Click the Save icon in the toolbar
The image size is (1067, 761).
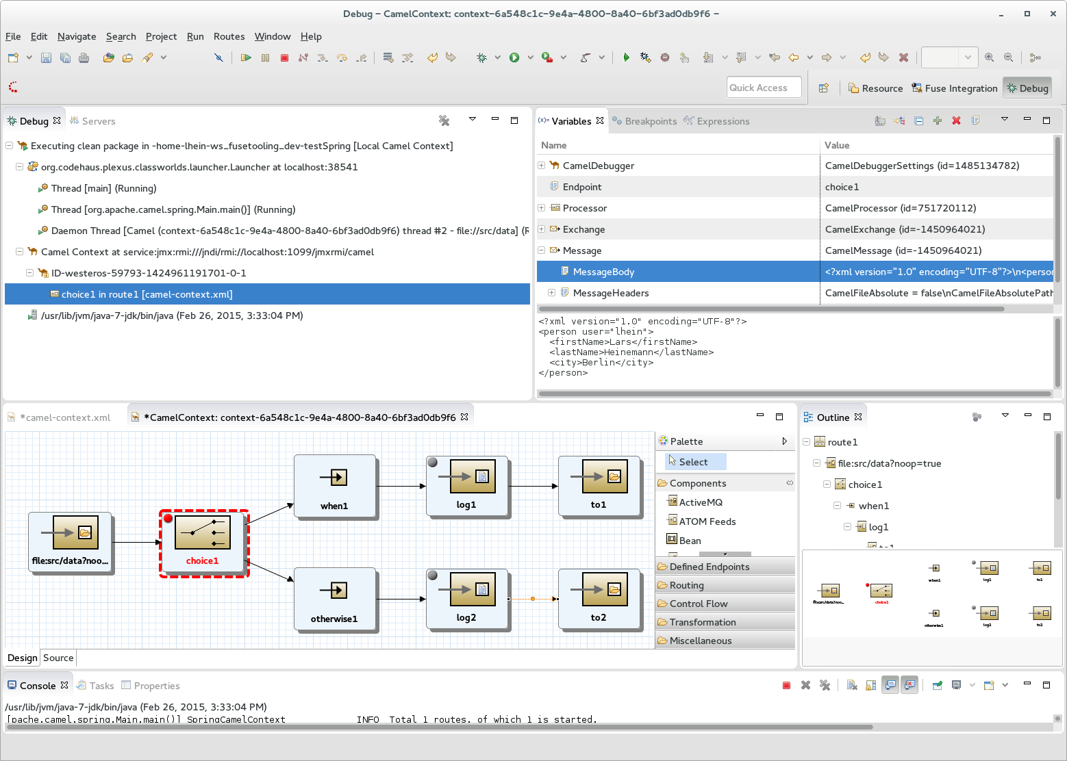point(46,58)
